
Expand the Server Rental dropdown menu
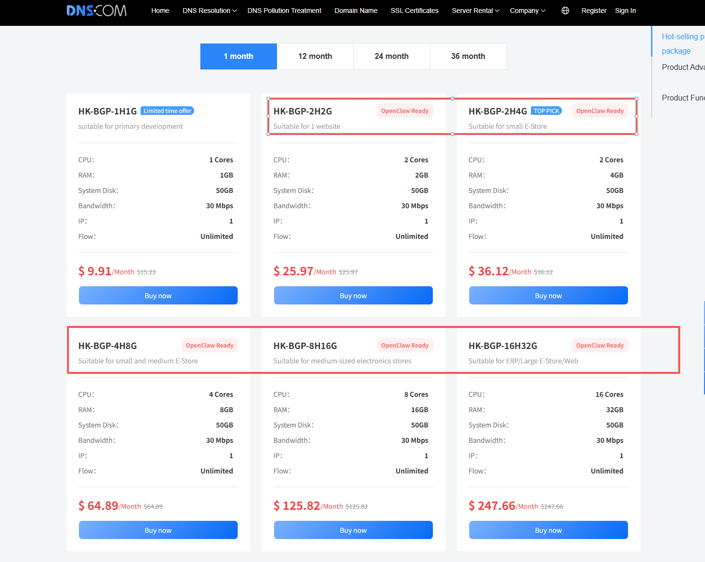tap(475, 11)
